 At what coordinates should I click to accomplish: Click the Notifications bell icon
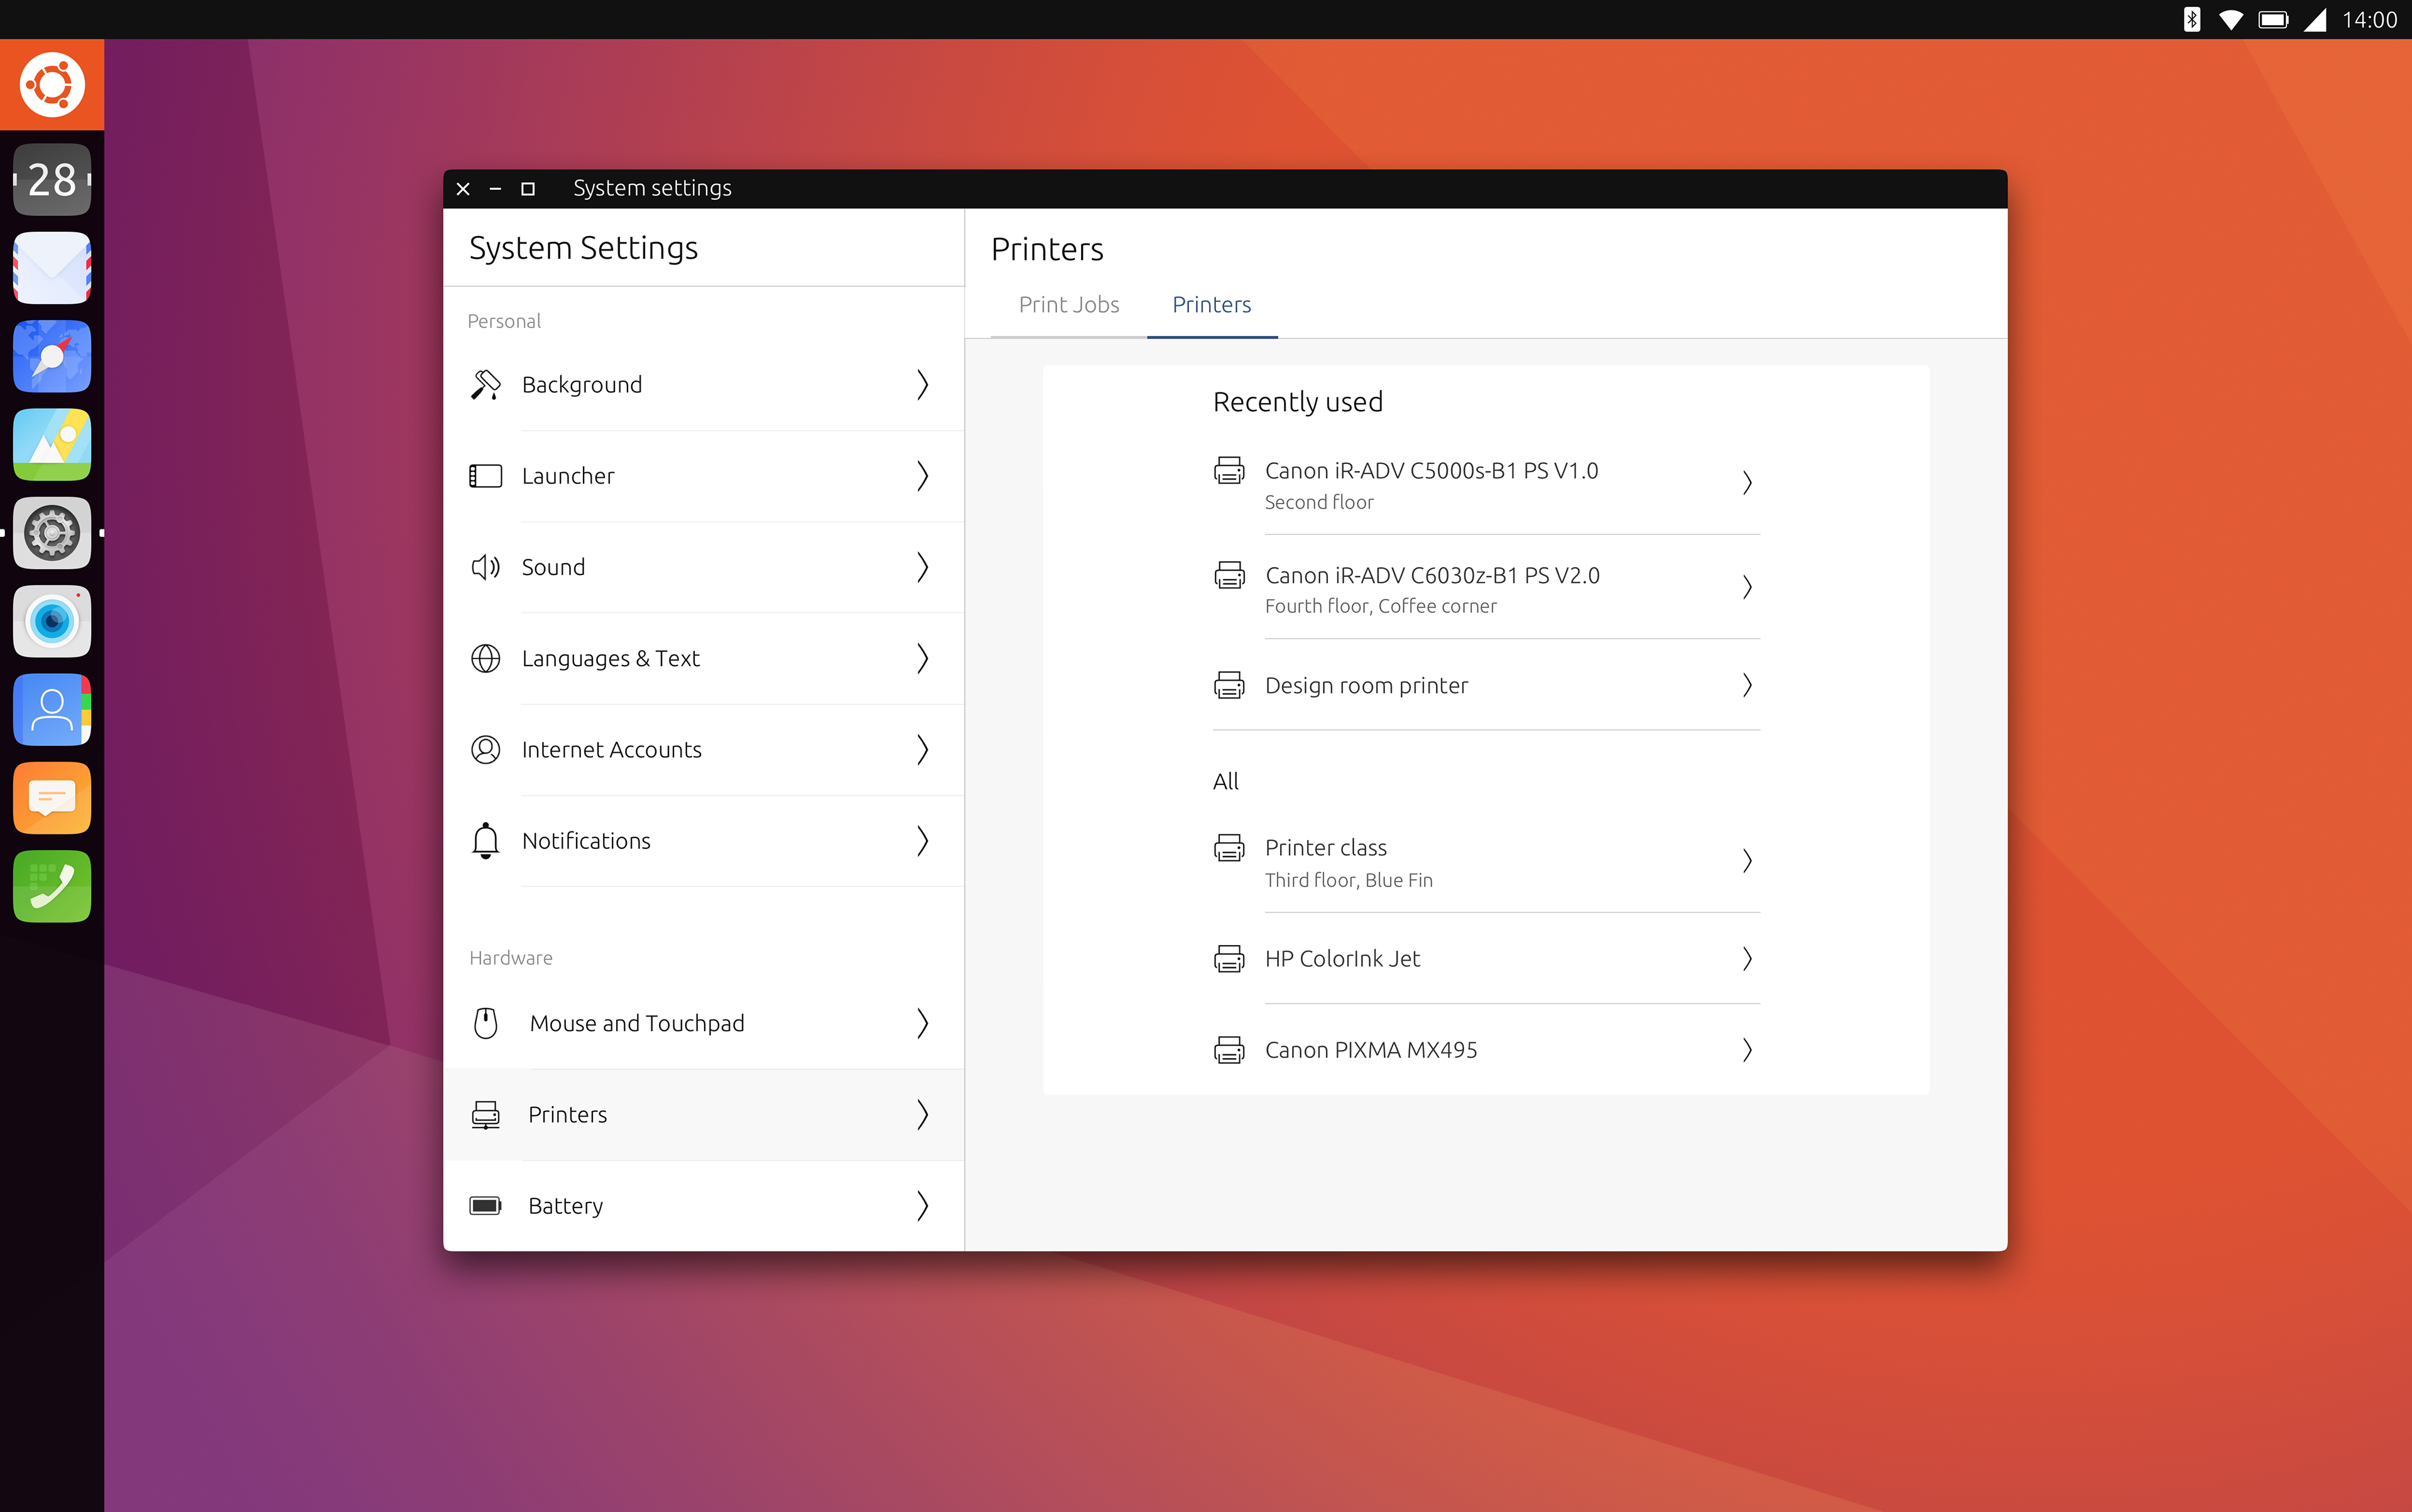(485, 841)
